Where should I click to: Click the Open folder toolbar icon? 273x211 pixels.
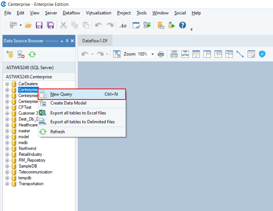pos(28,25)
